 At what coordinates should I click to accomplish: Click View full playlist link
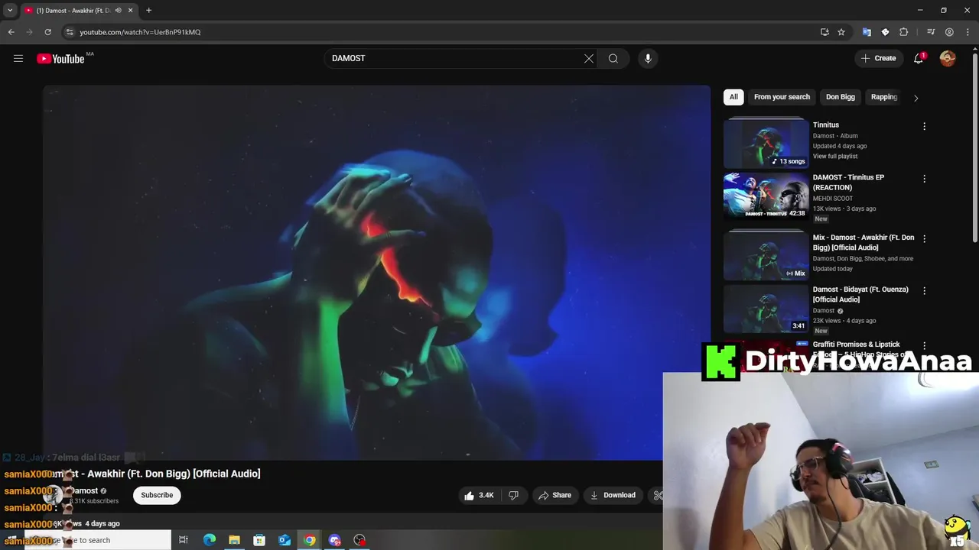[x=835, y=156]
